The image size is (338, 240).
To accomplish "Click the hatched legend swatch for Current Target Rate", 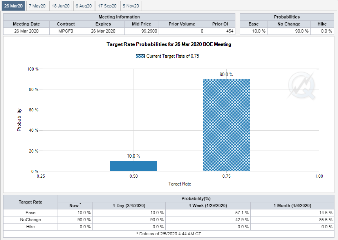I will pyautogui.click(x=140, y=56).
